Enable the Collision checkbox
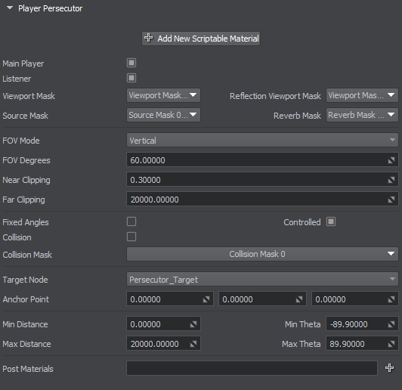 point(131,237)
